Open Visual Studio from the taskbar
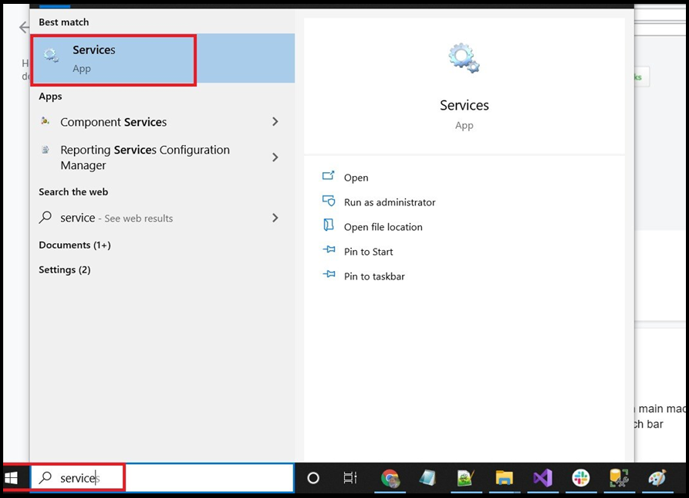The width and height of the screenshot is (689, 498). click(x=542, y=478)
